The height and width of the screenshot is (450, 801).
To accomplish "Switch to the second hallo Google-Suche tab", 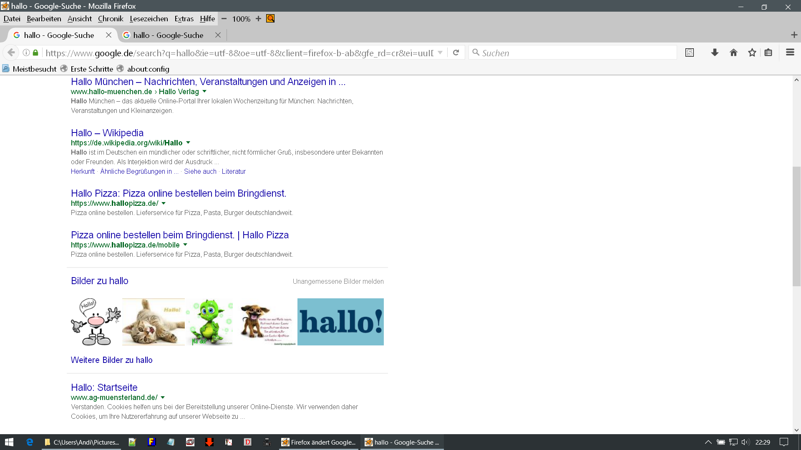I will click(169, 35).
